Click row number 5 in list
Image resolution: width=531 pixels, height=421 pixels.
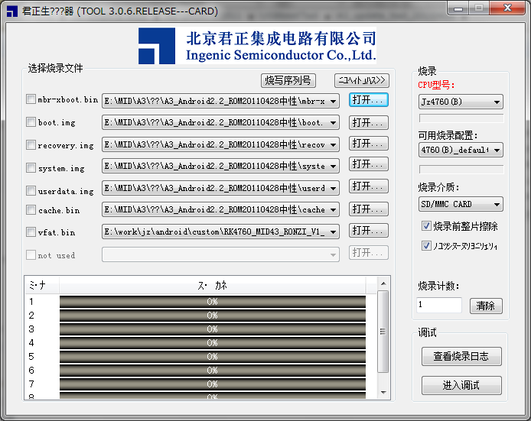[x=31, y=357]
